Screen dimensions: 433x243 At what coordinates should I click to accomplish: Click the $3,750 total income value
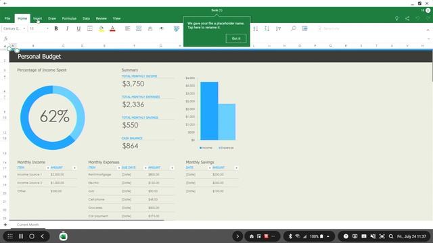(x=133, y=84)
